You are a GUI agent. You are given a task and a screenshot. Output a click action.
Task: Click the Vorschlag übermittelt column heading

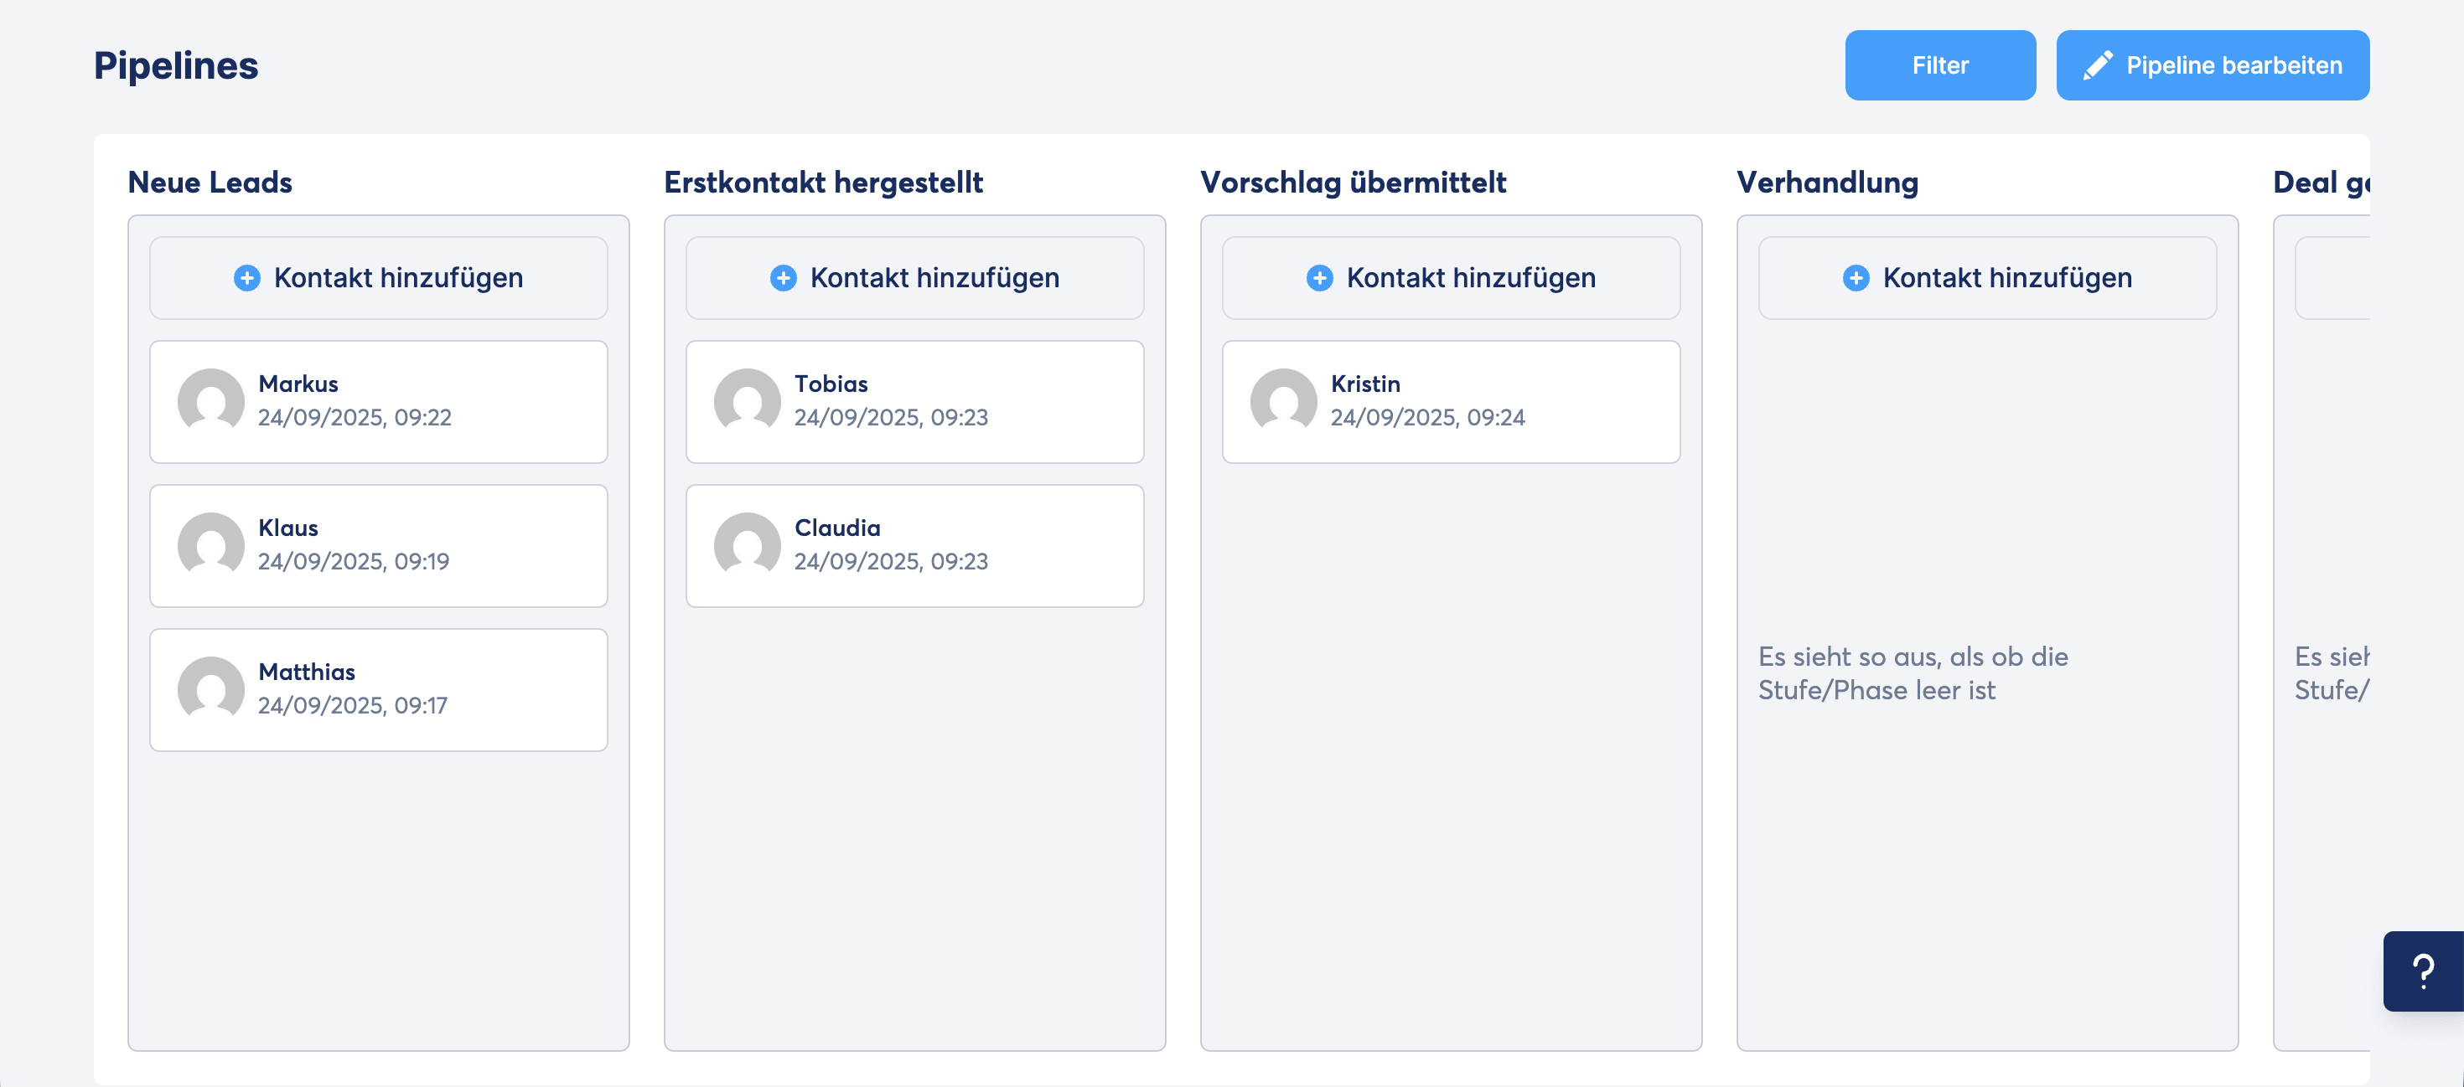click(1353, 183)
